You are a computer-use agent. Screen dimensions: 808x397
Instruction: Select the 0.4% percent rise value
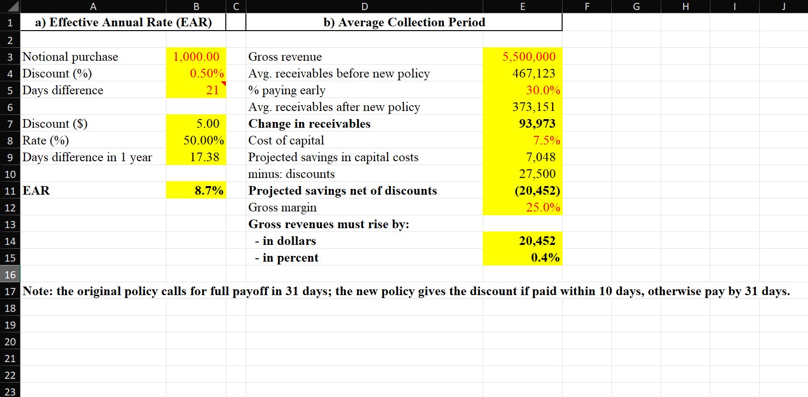point(522,257)
